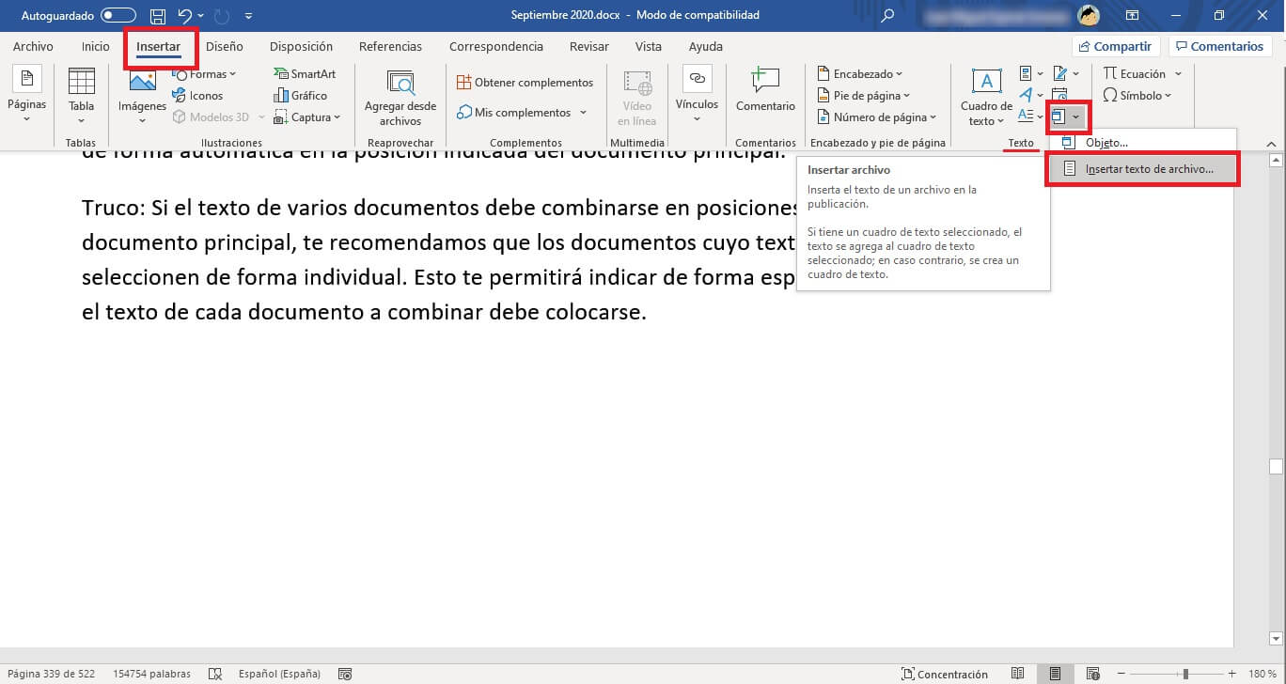This screenshot has width=1286, height=684.
Task: Click Obtener complementos
Action: 525,82
